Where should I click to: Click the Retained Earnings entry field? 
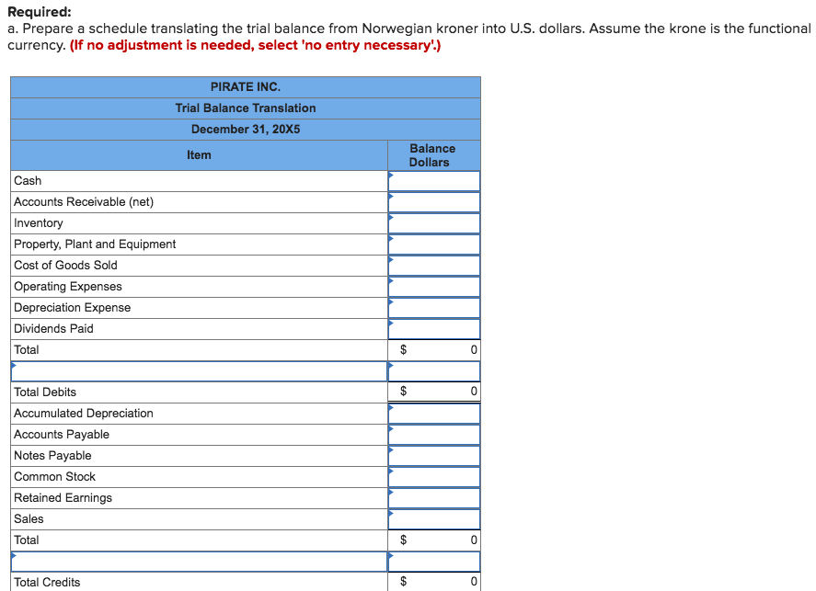[433, 497]
